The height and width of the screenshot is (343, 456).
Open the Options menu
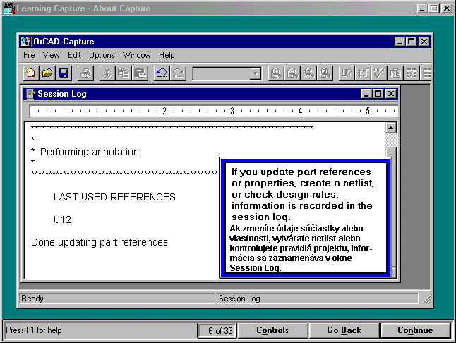pyautogui.click(x=102, y=55)
